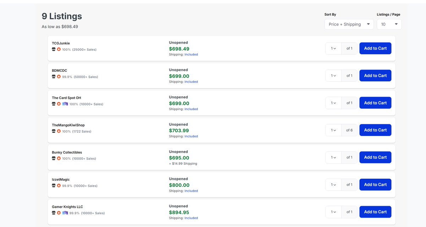Viewport: 426px width, 227px height.
Task: Open the TCGJunkie seller name link
Action: tap(61, 43)
